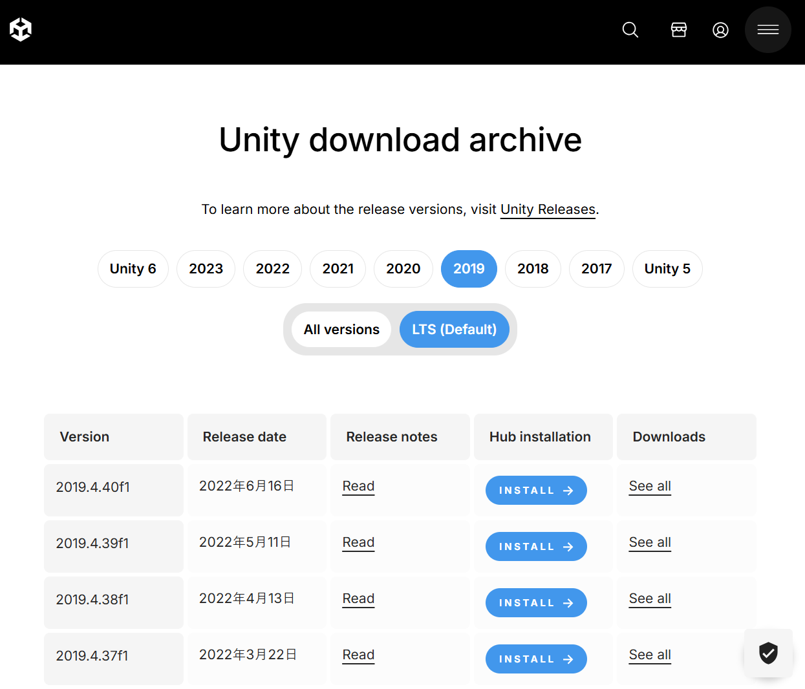805x689 pixels.
Task: Select the Unity 6 version tab
Action: coord(133,269)
